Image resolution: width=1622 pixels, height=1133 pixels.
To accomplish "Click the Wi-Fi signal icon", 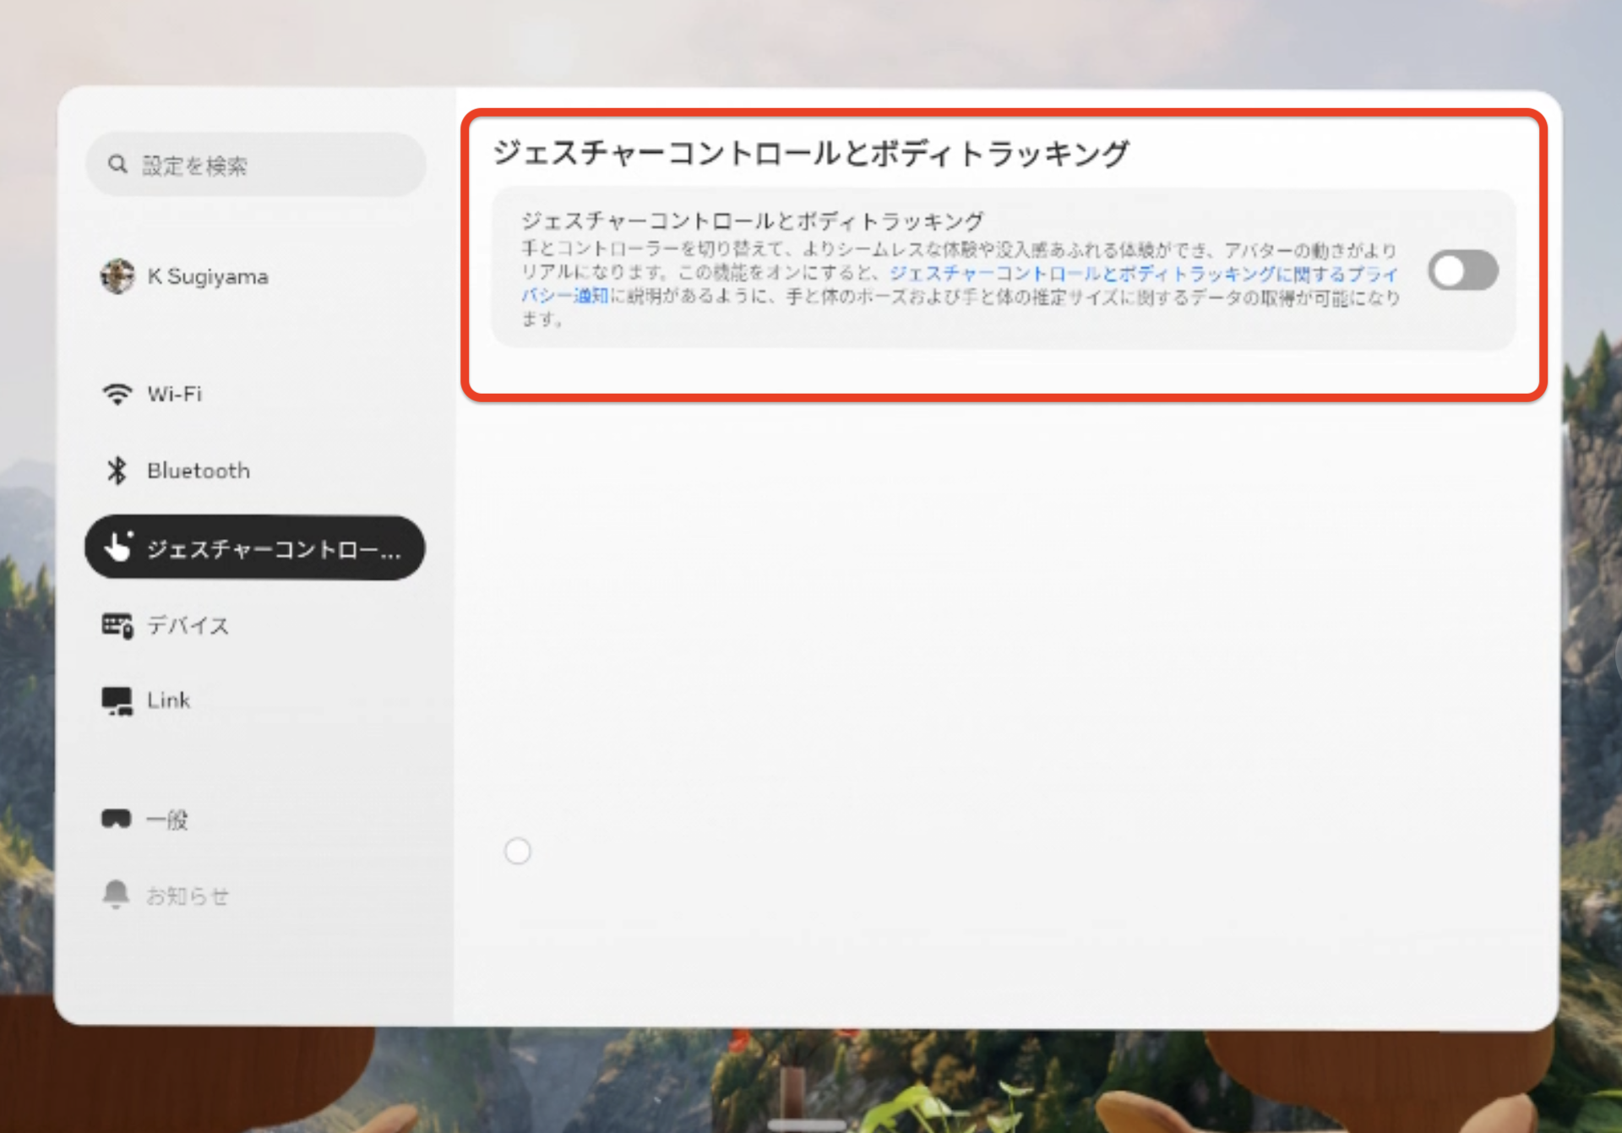I will 117,394.
